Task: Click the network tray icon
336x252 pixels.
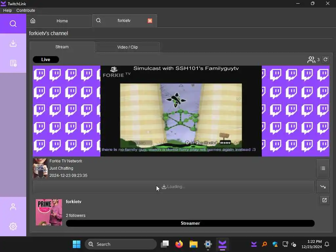Action: (x=285, y=244)
